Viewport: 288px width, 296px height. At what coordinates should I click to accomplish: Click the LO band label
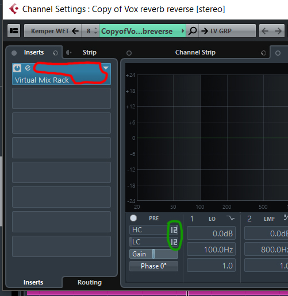coord(212,219)
